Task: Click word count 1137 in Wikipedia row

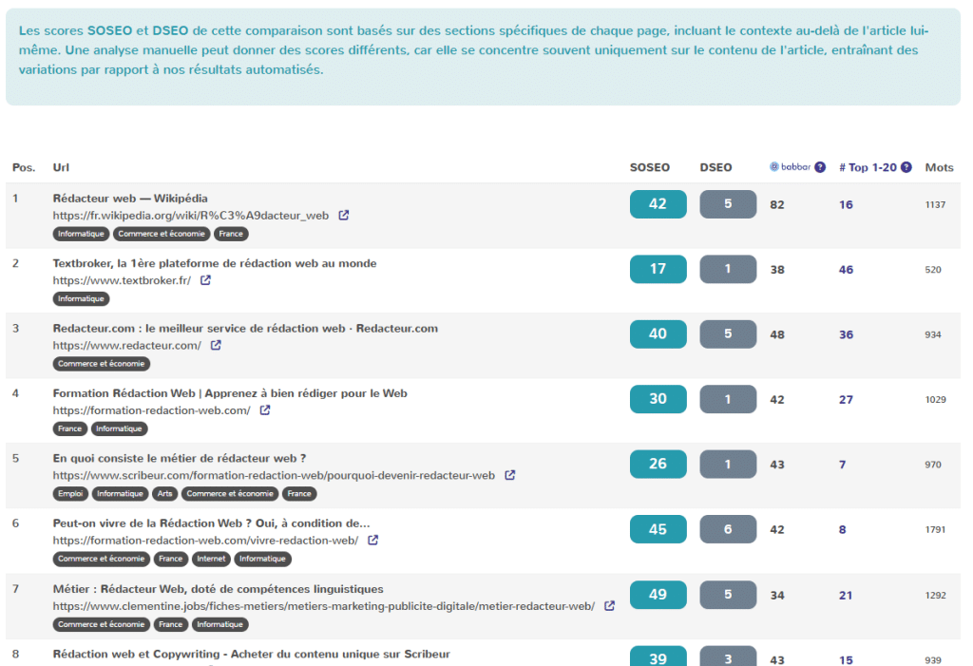Action: click(x=935, y=205)
